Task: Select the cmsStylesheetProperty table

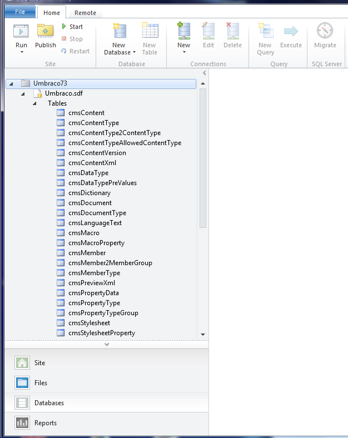Action: (102, 333)
